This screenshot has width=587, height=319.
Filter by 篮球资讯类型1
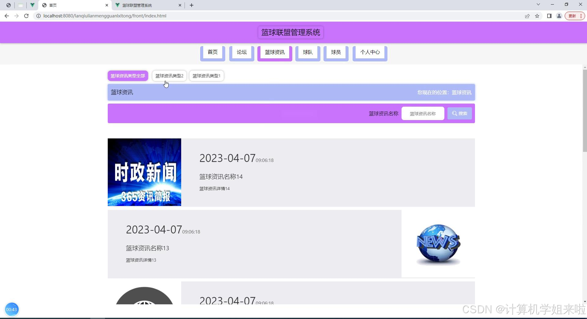(207, 76)
